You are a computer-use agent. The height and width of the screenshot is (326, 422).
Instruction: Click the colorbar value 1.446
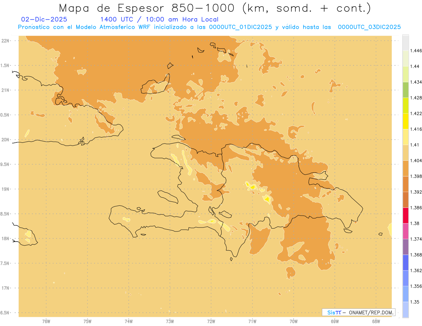point(416,51)
